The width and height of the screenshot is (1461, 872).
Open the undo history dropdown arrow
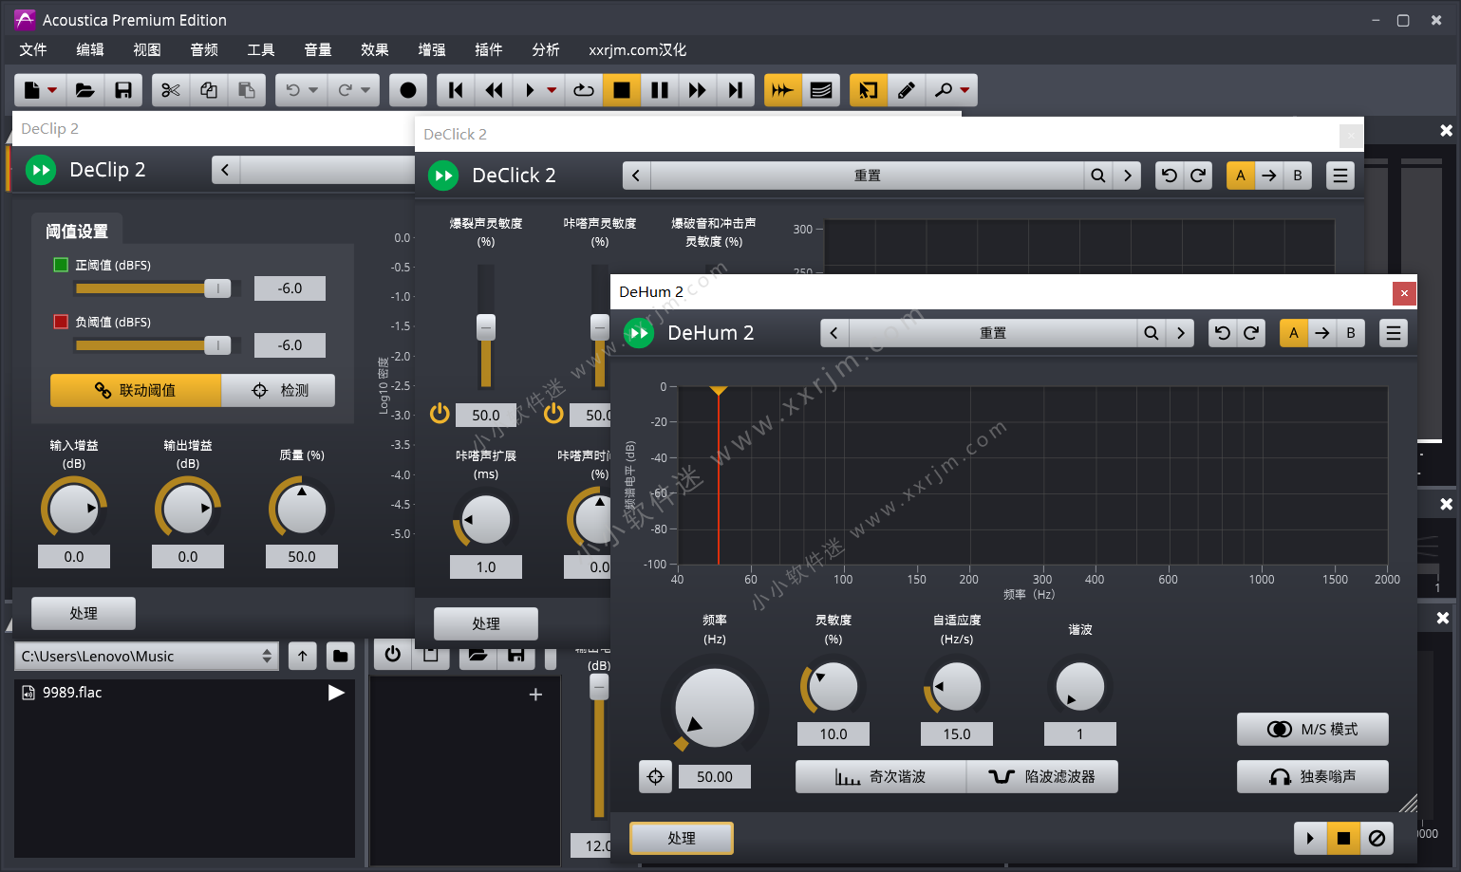pos(313,90)
